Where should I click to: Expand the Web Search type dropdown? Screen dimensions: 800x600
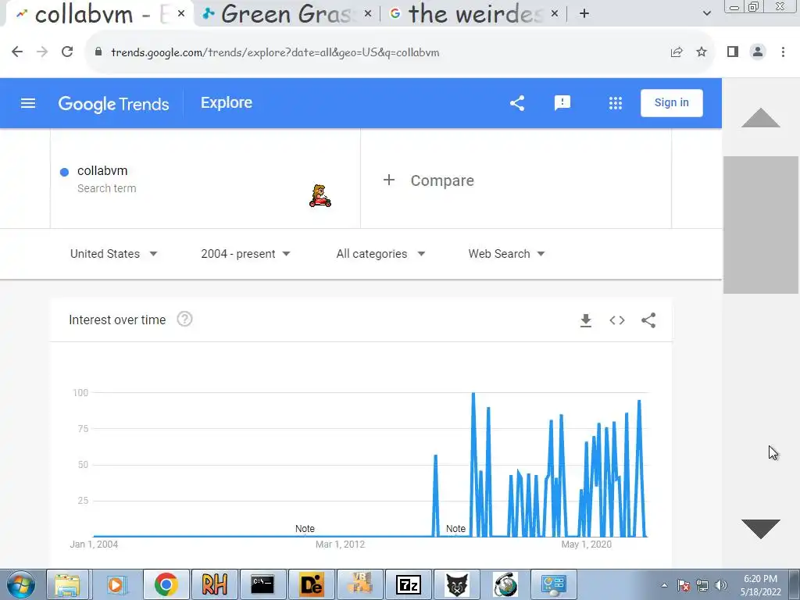click(x=506, y=254)
